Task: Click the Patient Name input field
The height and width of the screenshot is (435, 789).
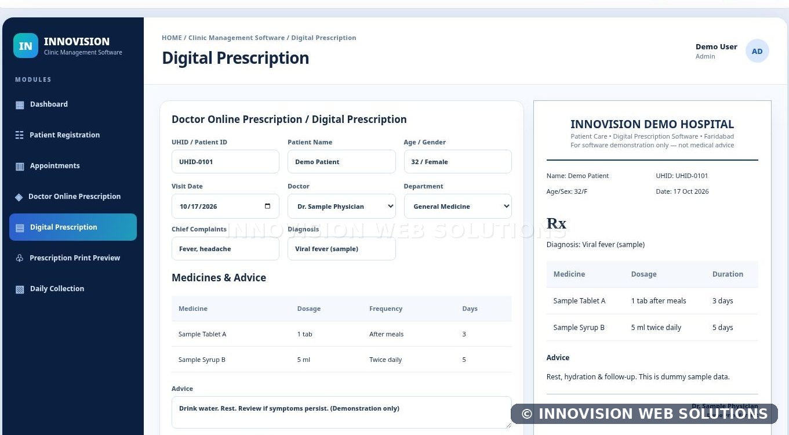Action: click(x=341, y=162)
